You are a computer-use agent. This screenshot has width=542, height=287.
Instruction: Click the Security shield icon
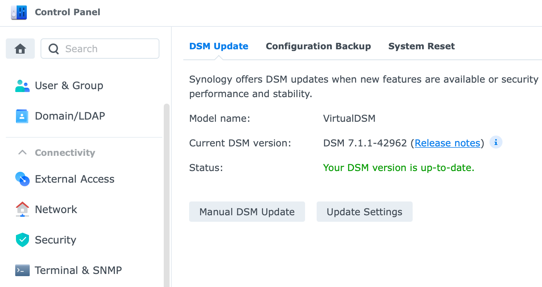(22, 240)
